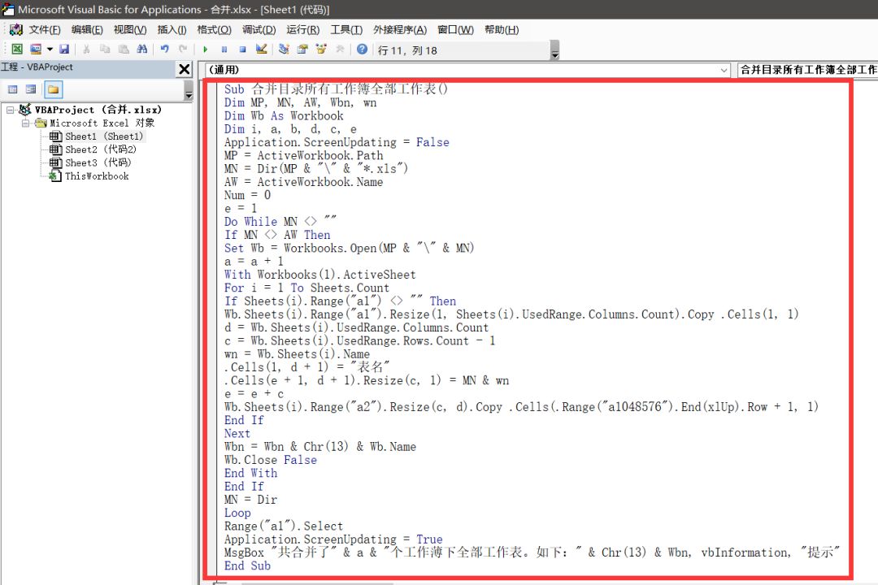The image size is (878, 585).
Task: Open the 格式(O) menu
Action: pos(214,30)
